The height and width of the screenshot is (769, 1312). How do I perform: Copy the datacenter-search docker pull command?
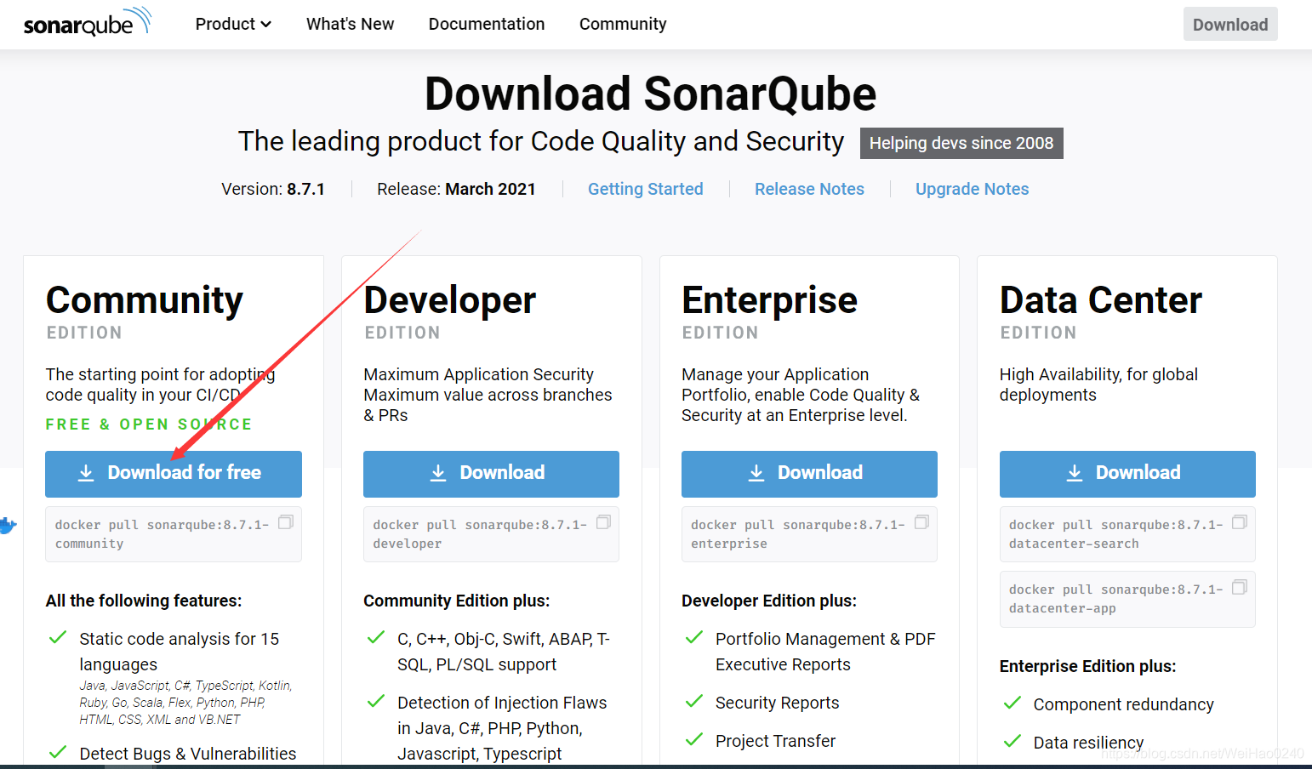(1240, 521)
